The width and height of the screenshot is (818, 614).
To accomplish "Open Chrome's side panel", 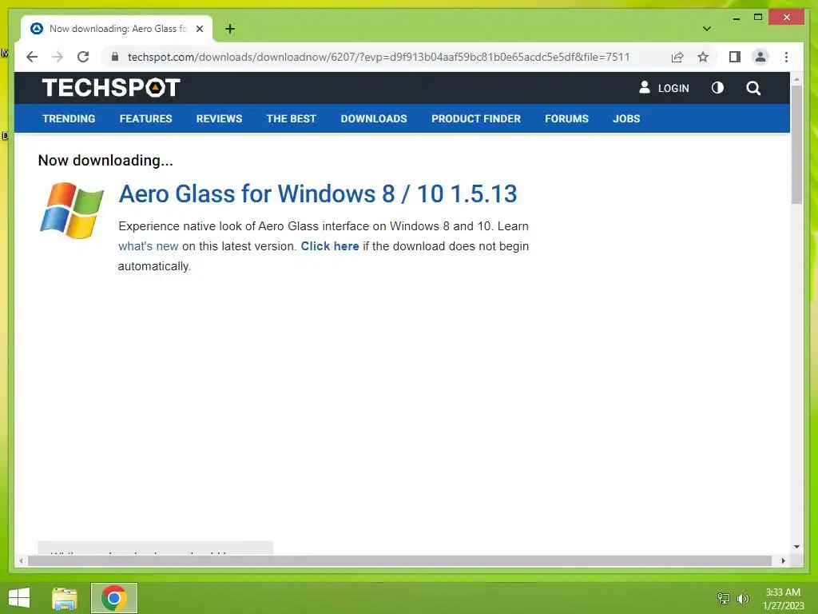I will tap(735, 57).
